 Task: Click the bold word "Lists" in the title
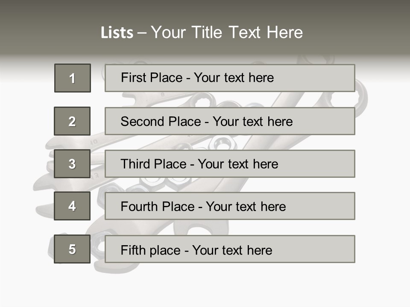pyautogui.click(x=117, y=33)
